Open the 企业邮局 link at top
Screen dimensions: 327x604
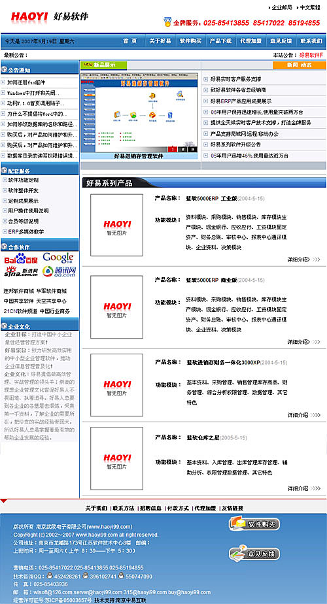tap(282, 7)
